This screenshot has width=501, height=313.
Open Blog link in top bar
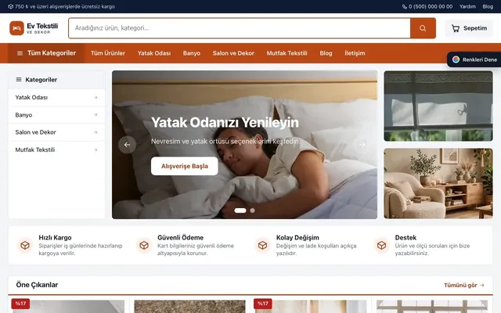tap(488, 6)
